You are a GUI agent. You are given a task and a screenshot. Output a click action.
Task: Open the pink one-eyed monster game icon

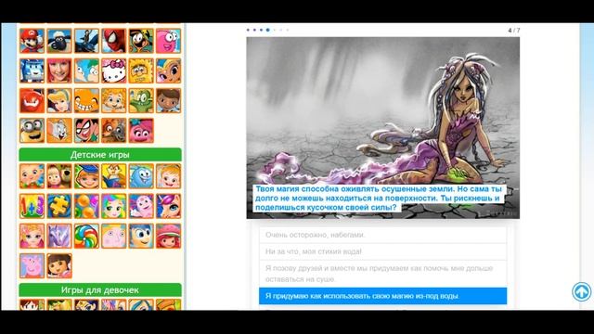tap(168, 41)
